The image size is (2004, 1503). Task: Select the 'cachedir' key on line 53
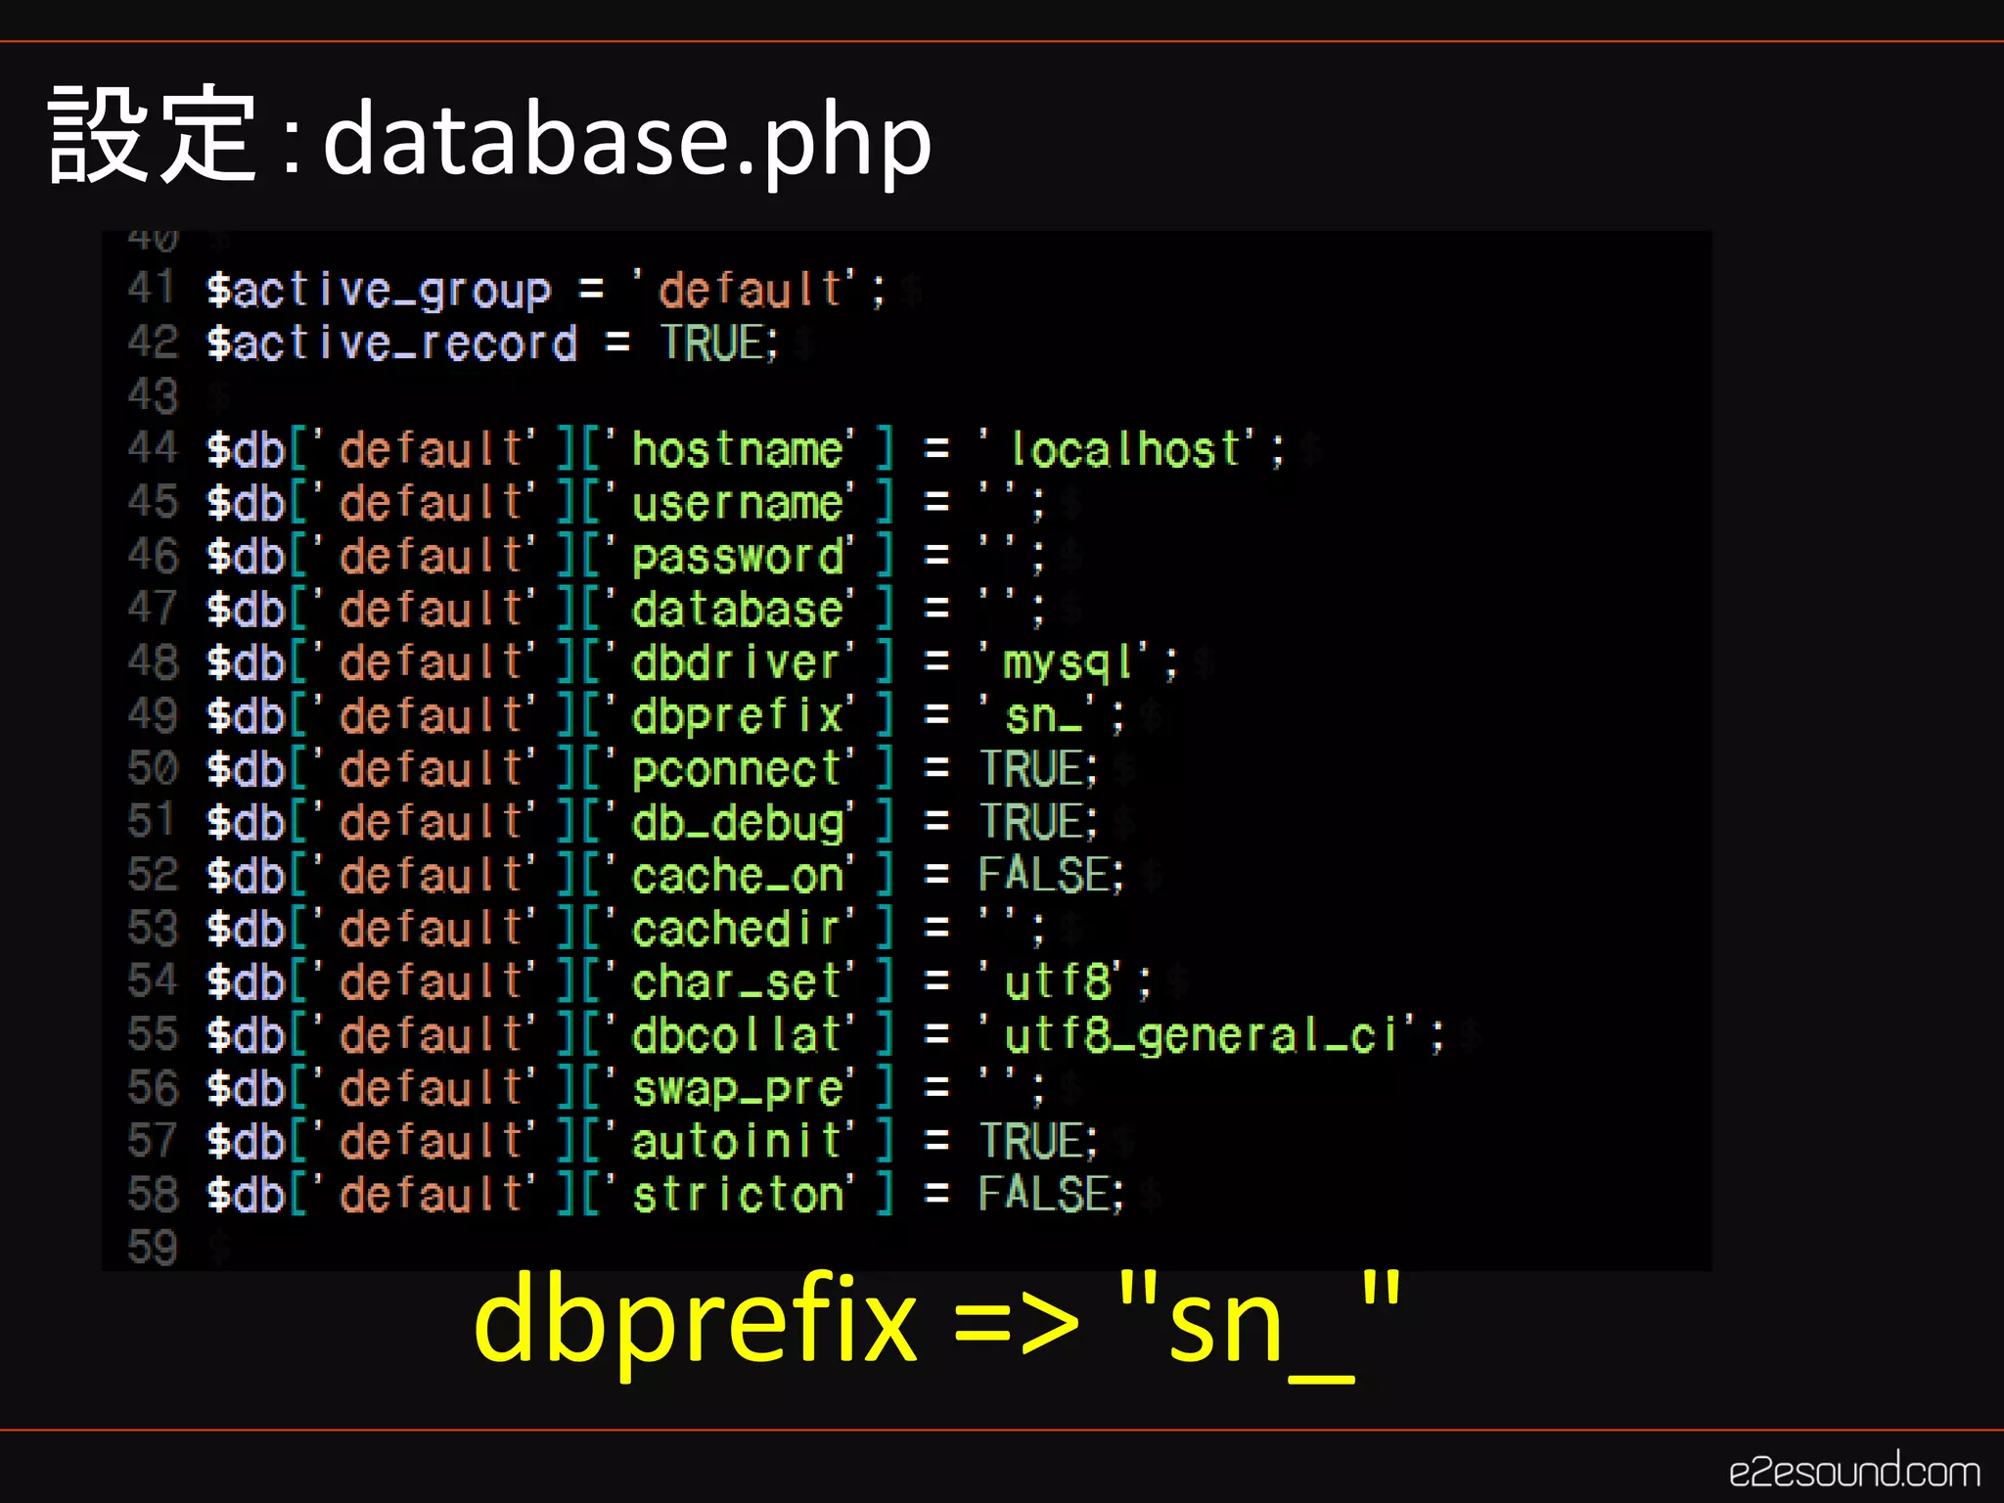[x=737, y=928]
